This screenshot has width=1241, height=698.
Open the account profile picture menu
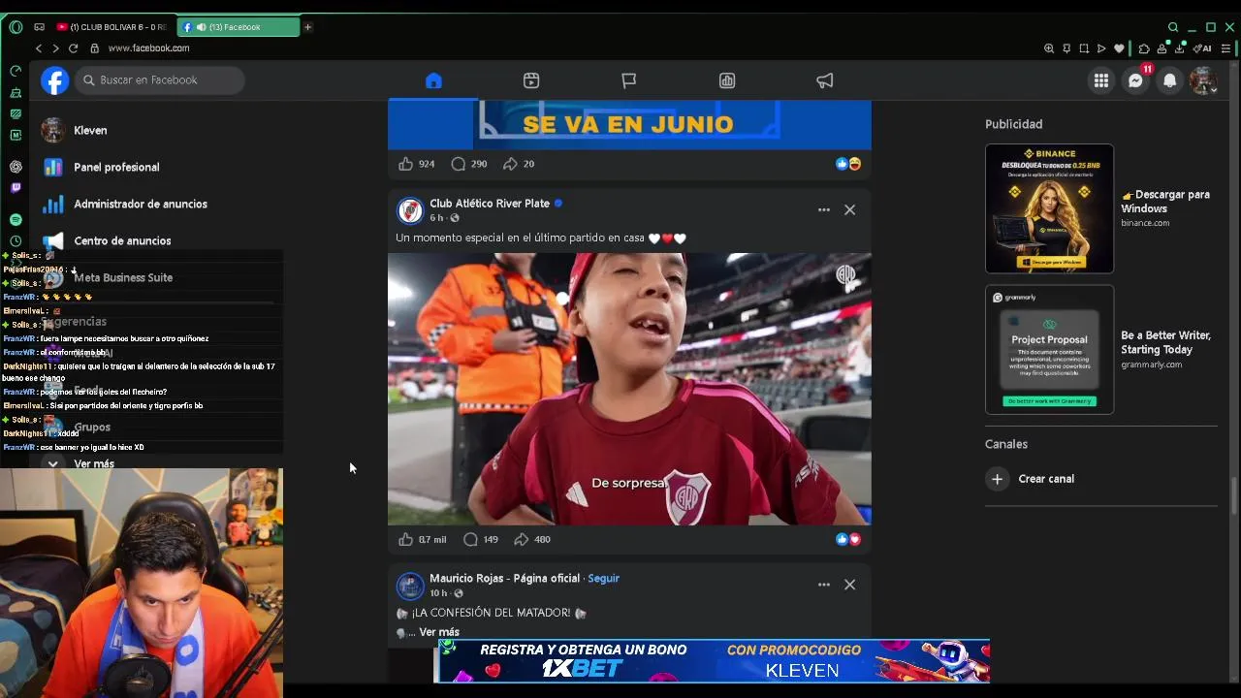[1203, 80]
